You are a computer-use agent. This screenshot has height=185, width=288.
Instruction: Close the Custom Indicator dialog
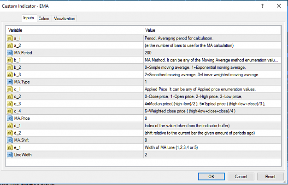[x=279, y=6]
